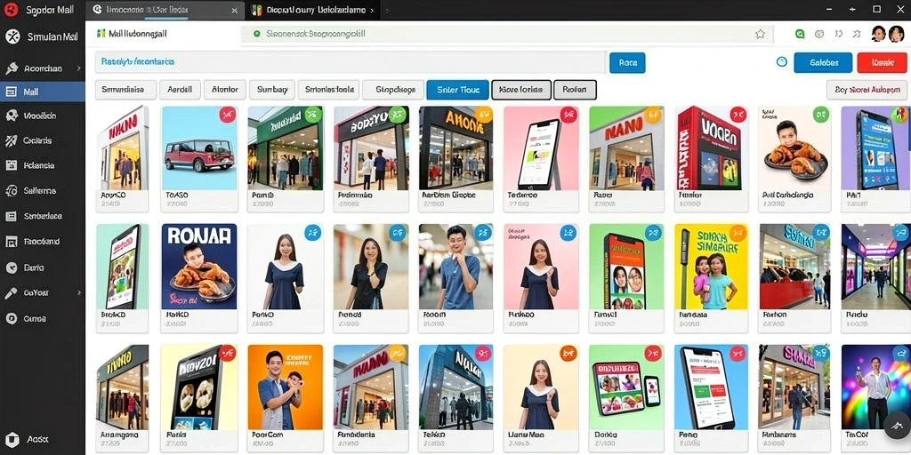This screenshot has width=911, height=455.
Task: Open the Coclaris sidebar item
Action: 43,140
